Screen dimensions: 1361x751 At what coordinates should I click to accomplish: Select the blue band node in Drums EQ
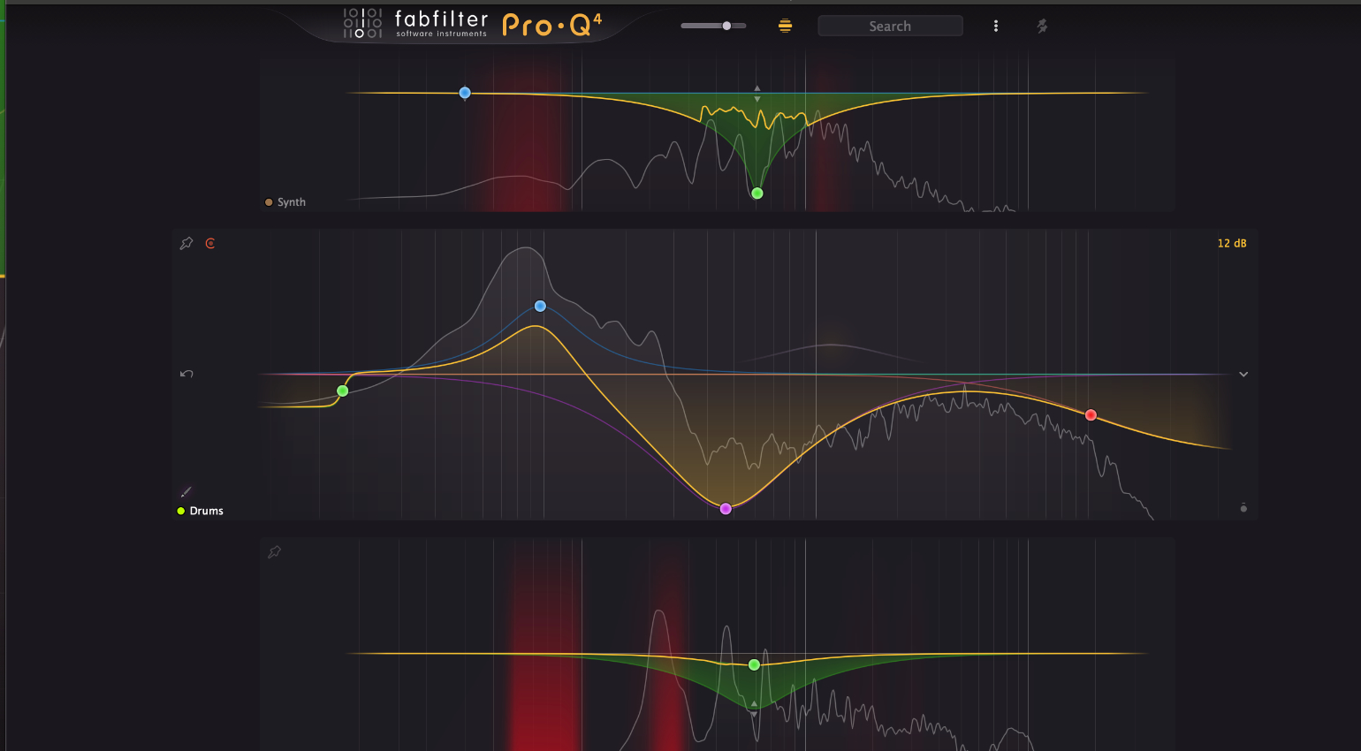click(540, 307)
